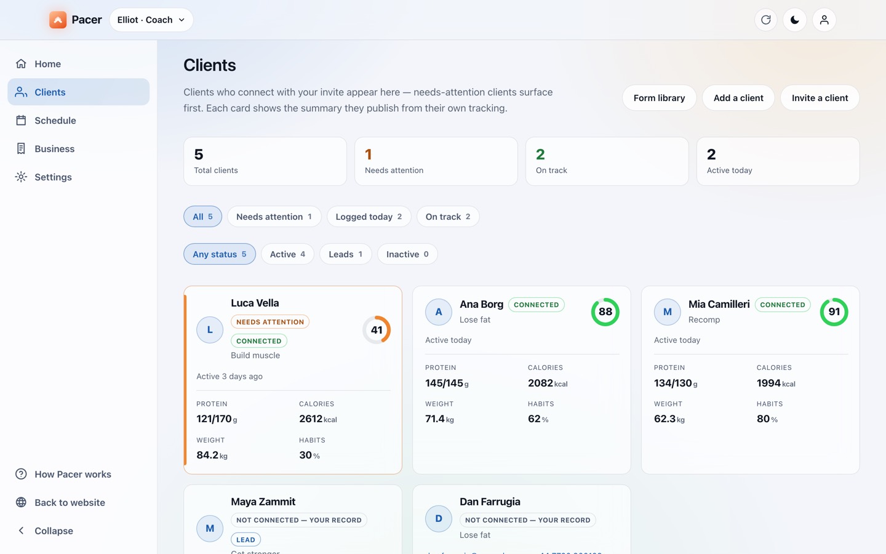The height and width of the screenshot is (554, 886).
Task: Open the Form library
Action: tap(659, 98)
